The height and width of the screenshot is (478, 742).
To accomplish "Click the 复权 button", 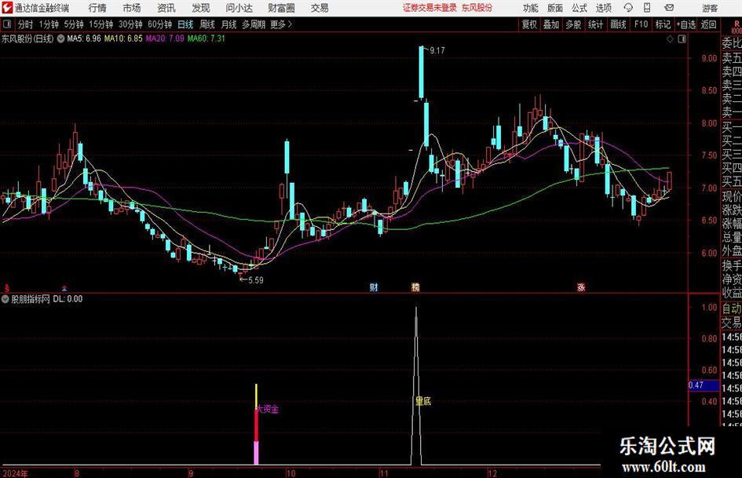I will pos(529,24).
